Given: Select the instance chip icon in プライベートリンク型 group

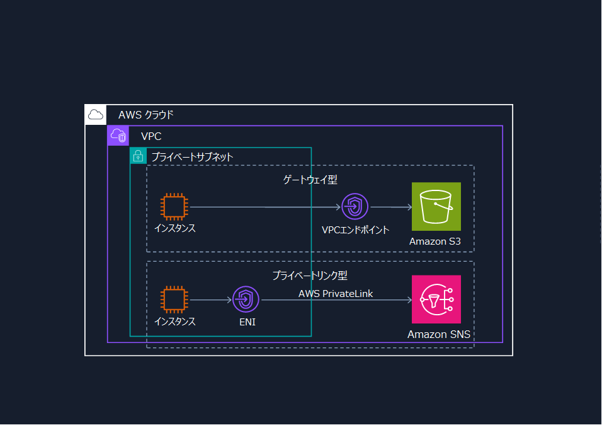Looking at the screenshot, I should [174, 300].
